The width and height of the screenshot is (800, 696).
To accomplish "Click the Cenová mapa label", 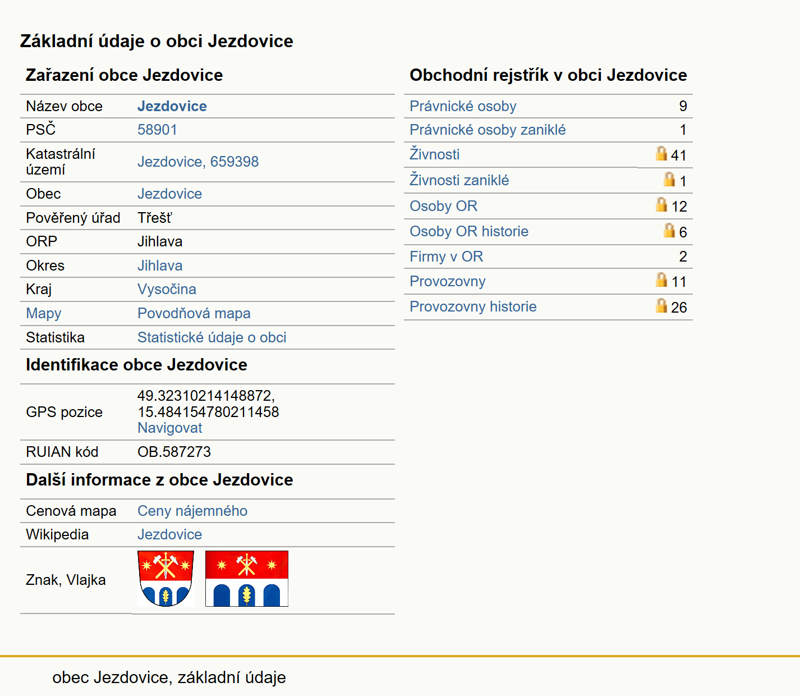I will click(71, 511).
